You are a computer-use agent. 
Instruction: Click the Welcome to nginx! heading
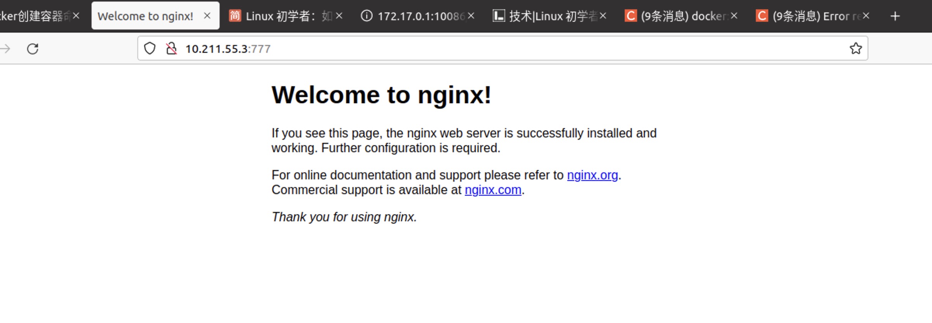click(x=381, y=95)
